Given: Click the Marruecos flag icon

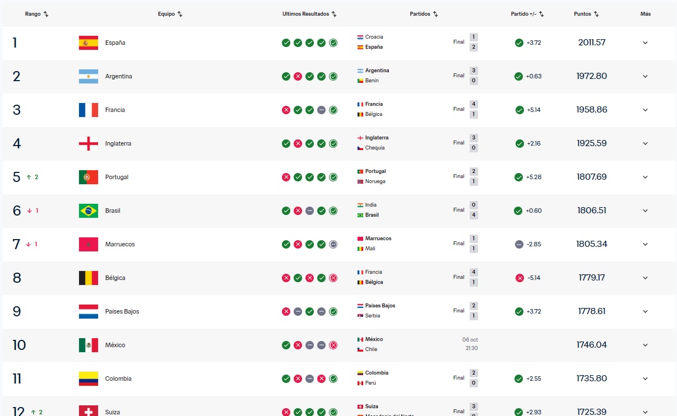Looking at the screenshot, I should click(89, 244).
